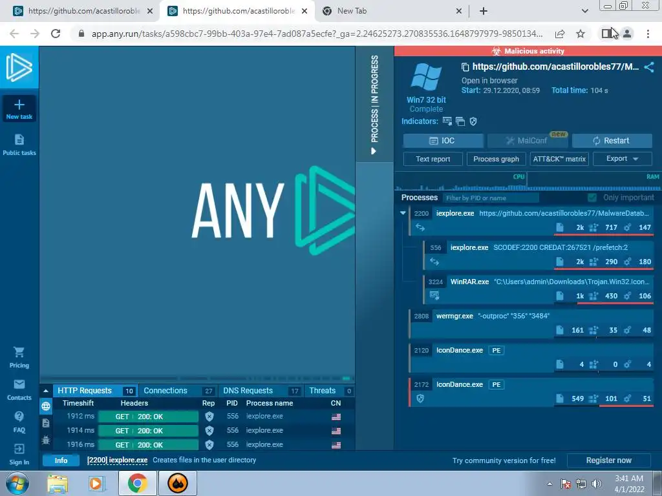Open Chrome three-dot menu
662x496 pixels.
point(648,34)
